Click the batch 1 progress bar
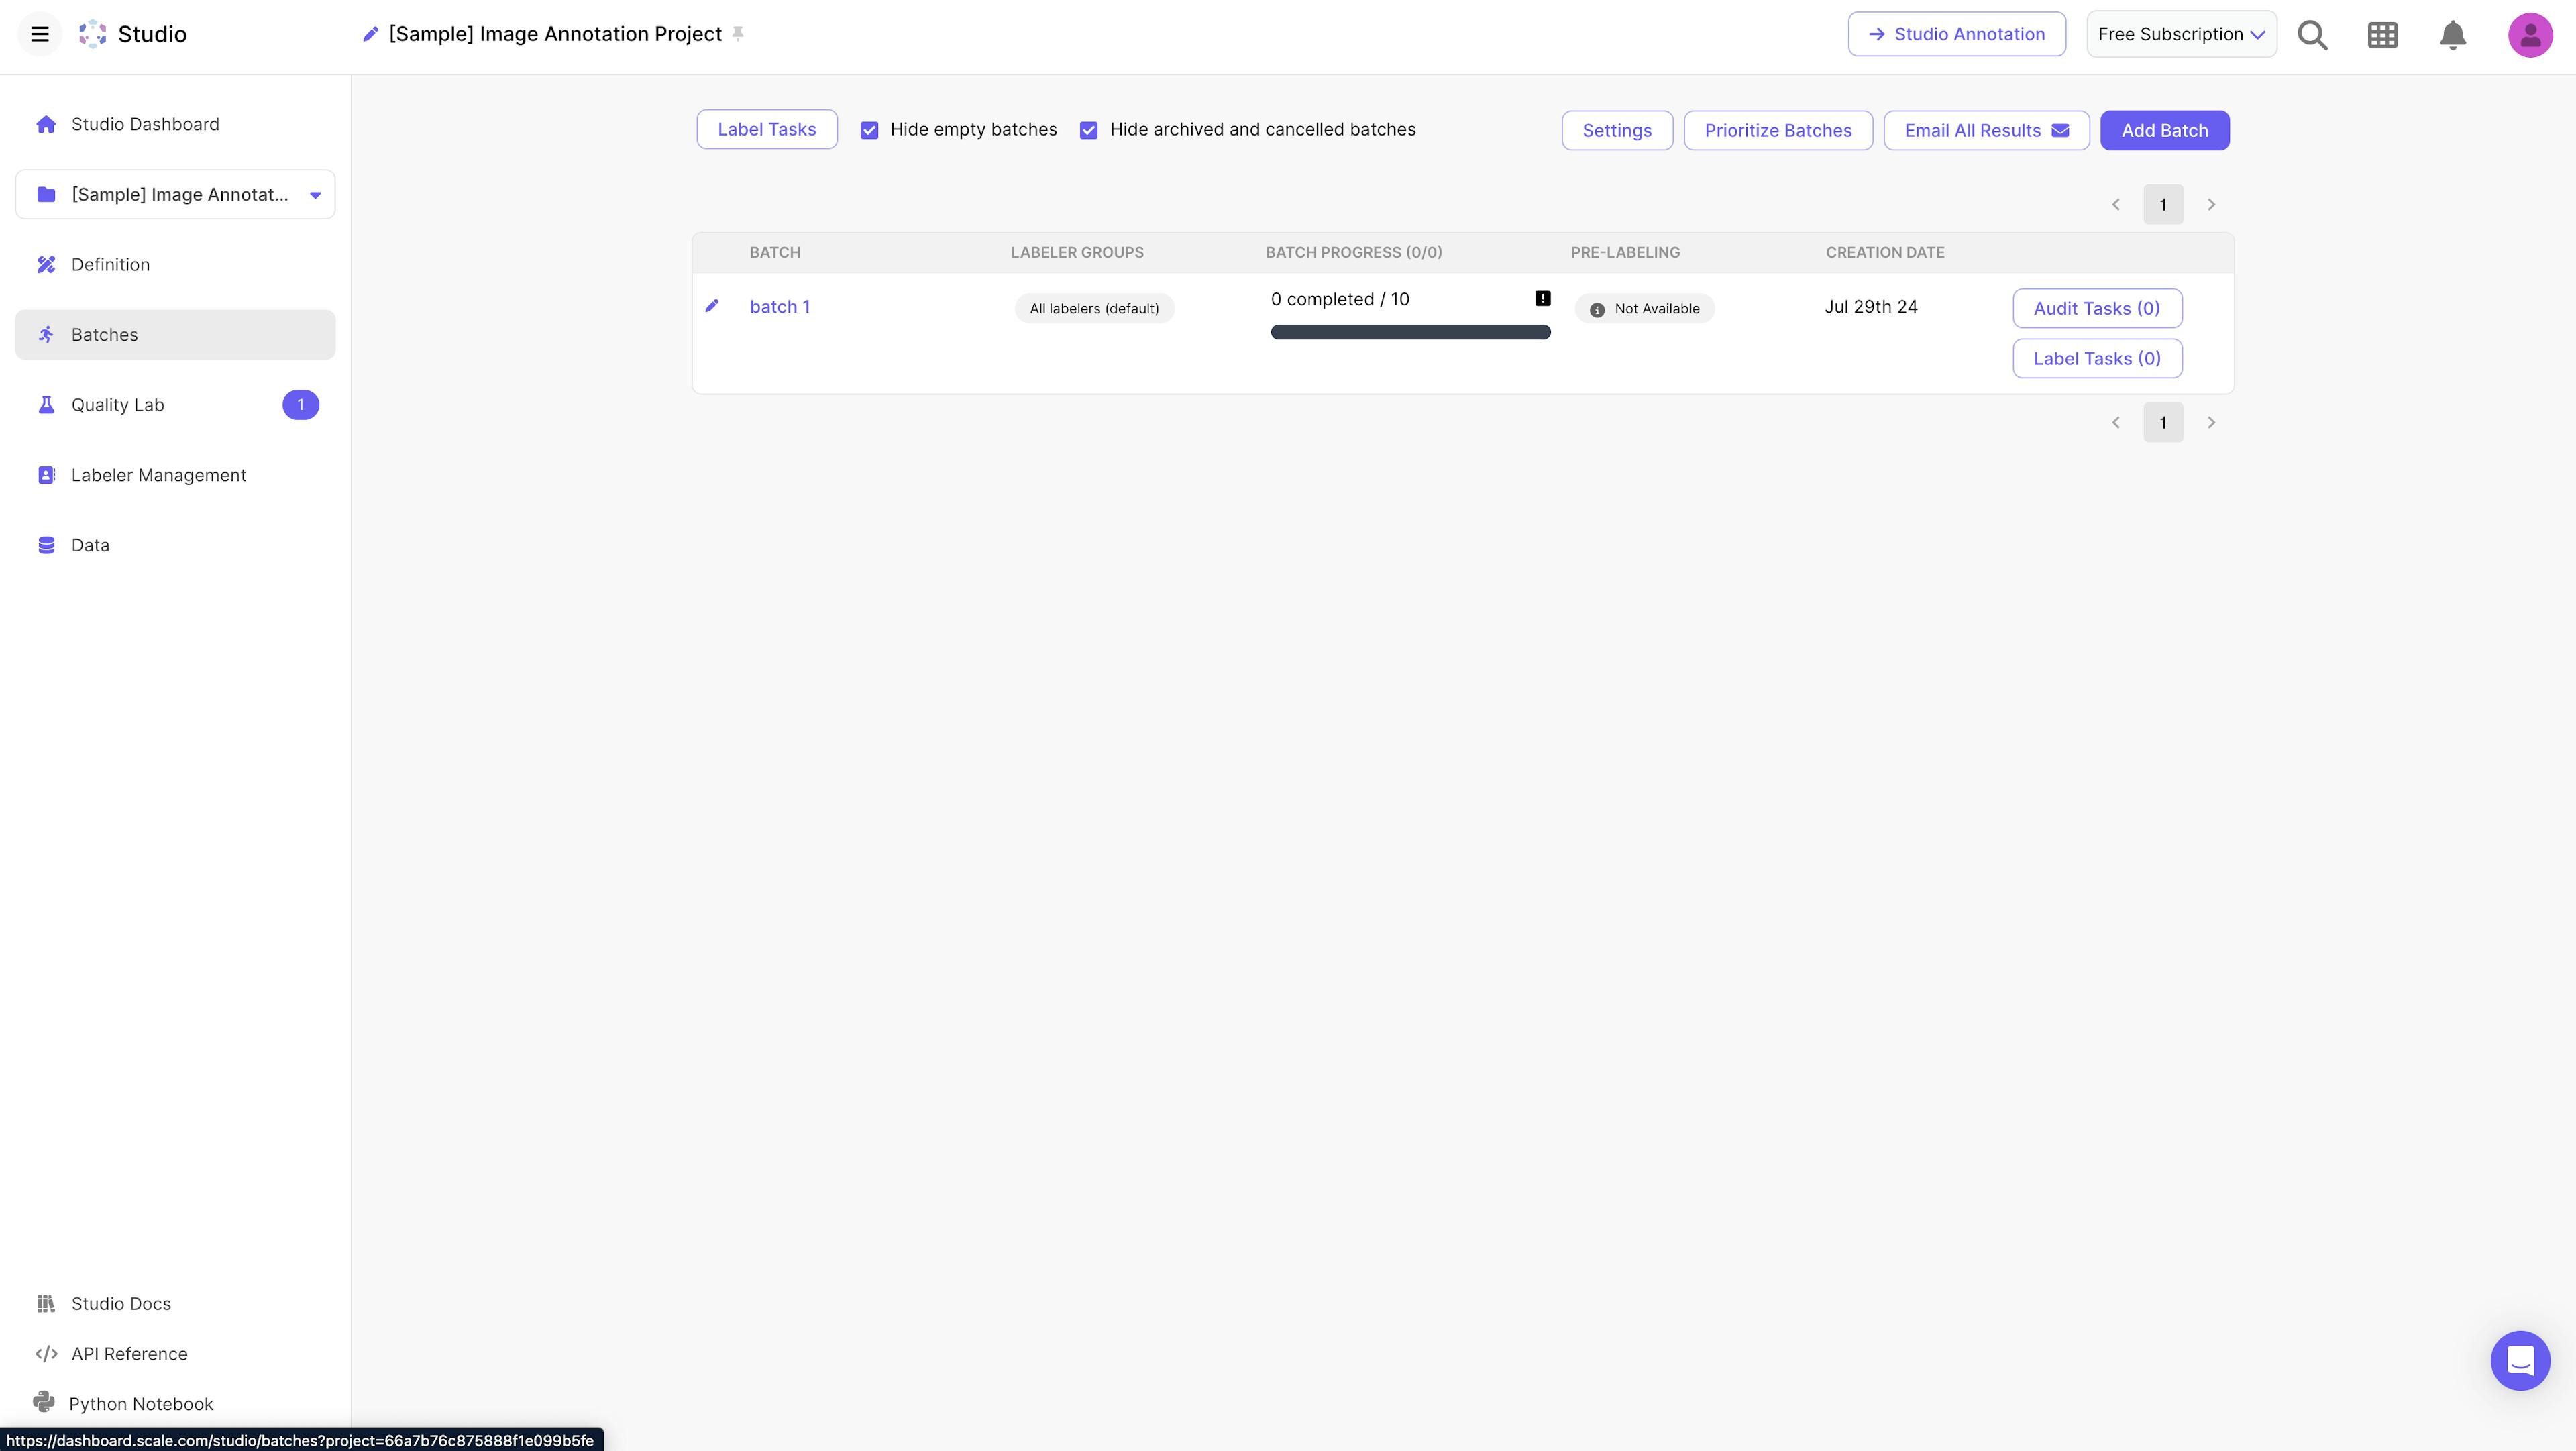This screenshot has width=2576, height=1451. [x=1410, y=332]
